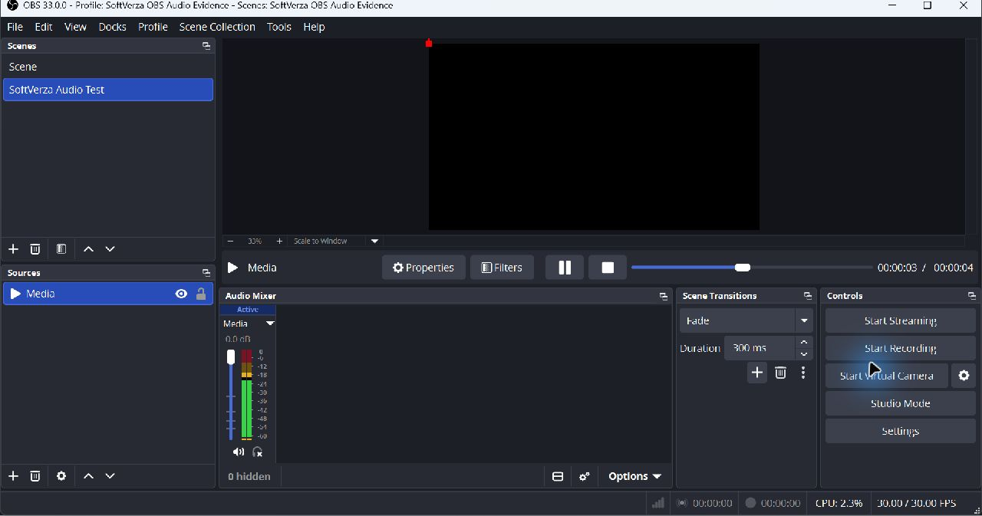
Task: Remove the selected source with the trash icon
Action: 35,476
